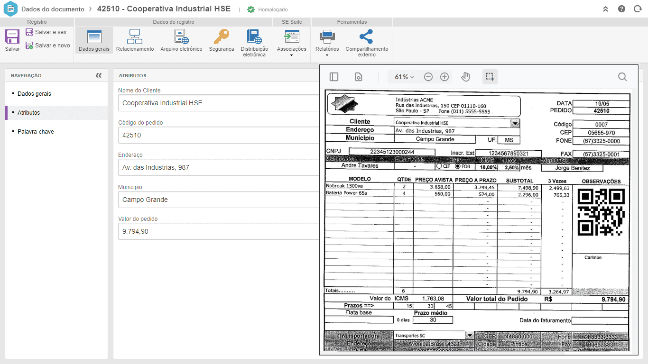The height and width of the screenshot is (364, 648).
Task: Expand the Relatórios printer menu
Action: pos(327,43)
